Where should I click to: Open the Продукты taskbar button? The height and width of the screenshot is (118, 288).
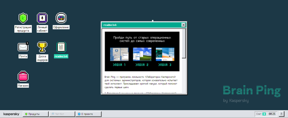(36, 114)
